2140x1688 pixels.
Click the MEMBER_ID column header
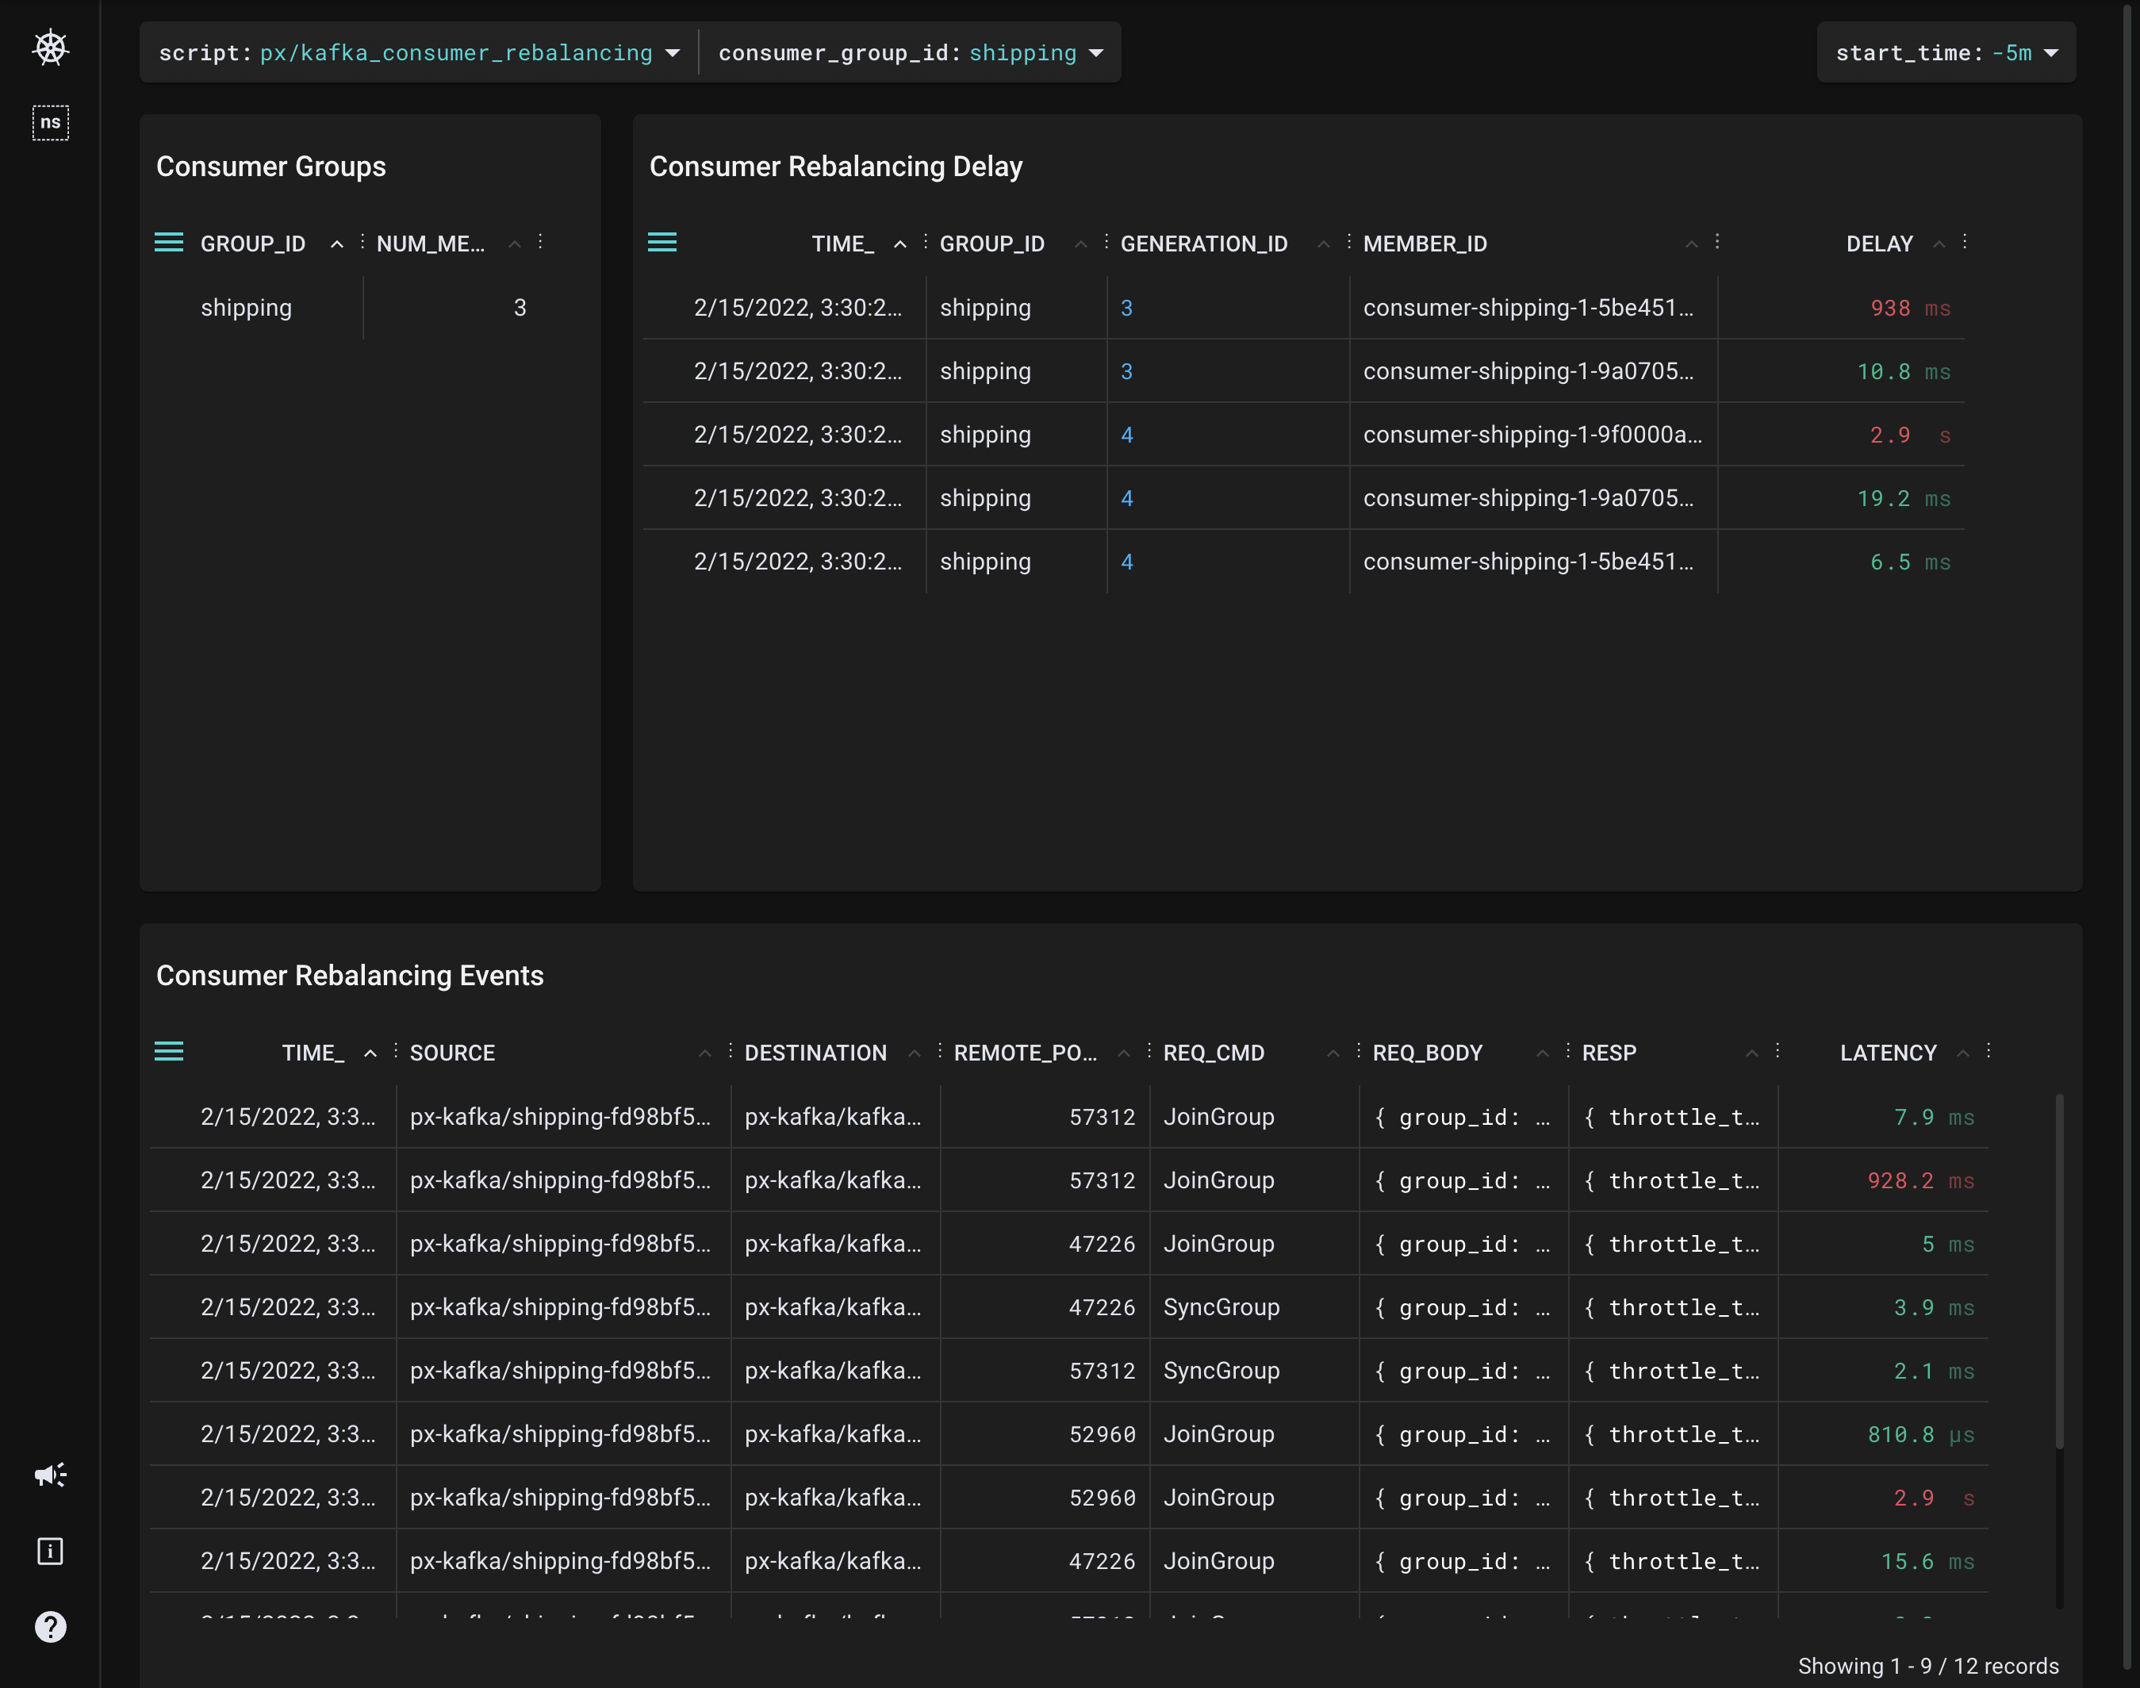(1424, 244)
